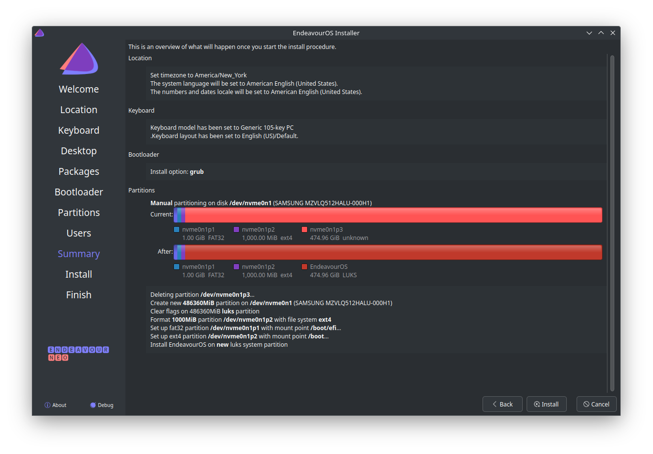Click the summary vertical scrollbar
The height and width of the screenshot is (454, 653).
point(612,223)
